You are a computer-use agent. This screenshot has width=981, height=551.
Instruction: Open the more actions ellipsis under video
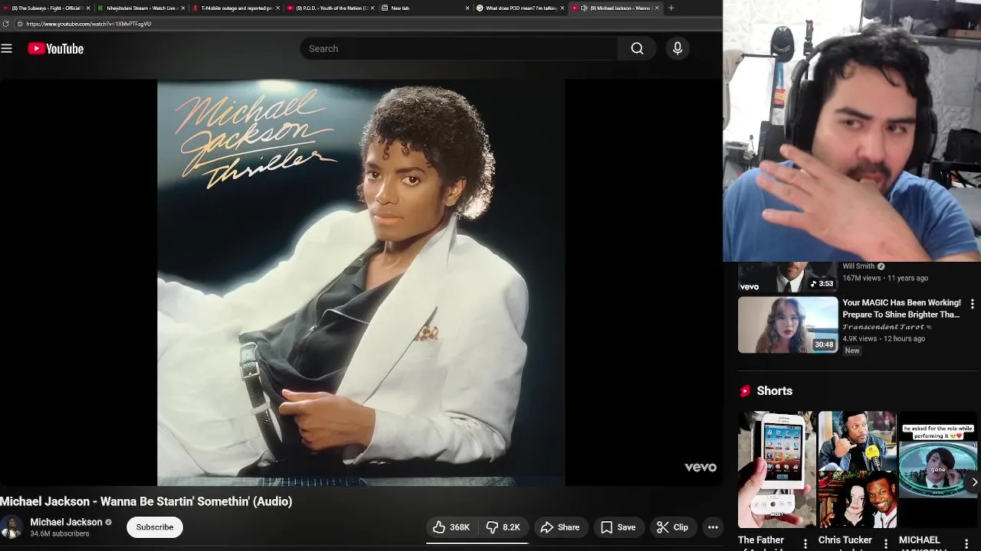point(713,527)
